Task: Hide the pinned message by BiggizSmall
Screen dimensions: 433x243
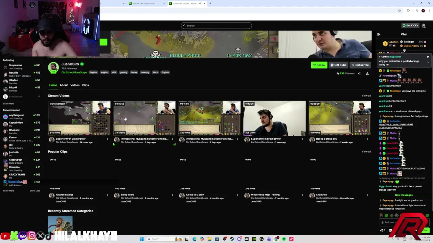Action: (428, 57)
